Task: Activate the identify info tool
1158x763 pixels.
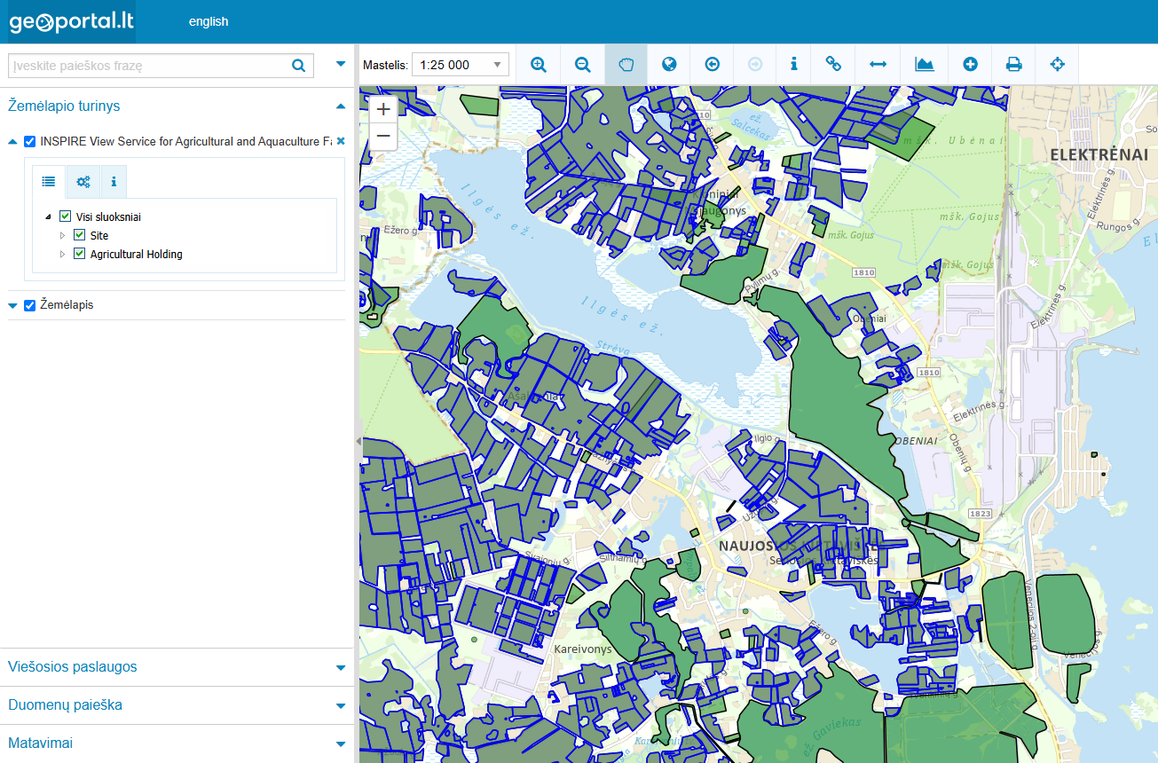Action: (x=793, y=65)
